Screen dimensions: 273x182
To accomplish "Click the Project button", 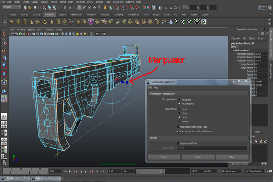I will [x=164, y=157].
